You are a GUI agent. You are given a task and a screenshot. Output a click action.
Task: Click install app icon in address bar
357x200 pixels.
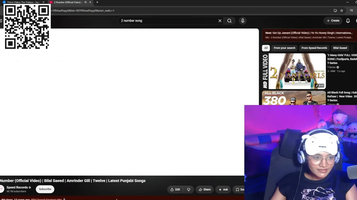(335, 11)
